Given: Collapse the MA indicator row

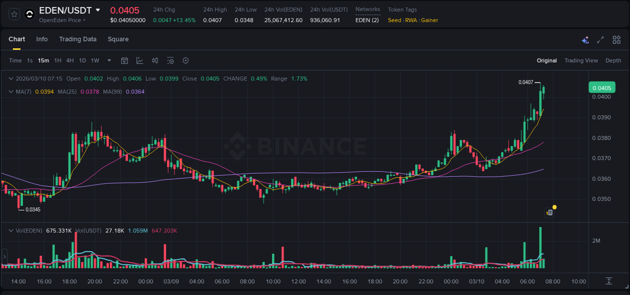Looking at the screenshot, I should point(11,92).
